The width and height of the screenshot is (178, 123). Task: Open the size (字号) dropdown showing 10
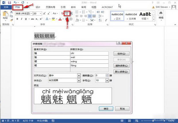107,81
